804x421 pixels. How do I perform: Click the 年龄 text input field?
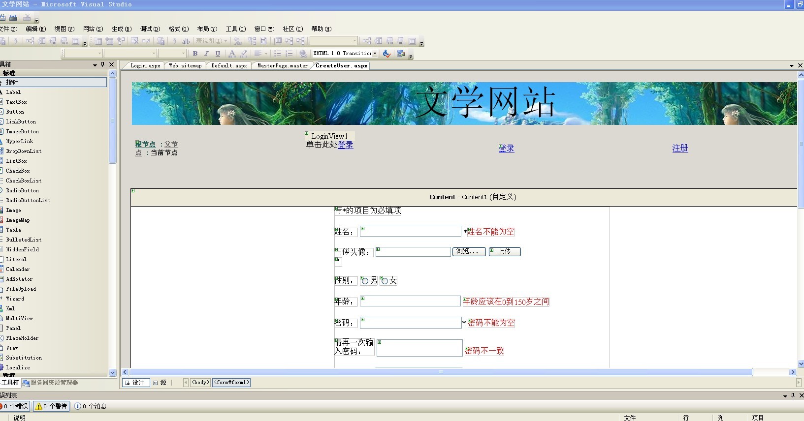click(411, 301)
